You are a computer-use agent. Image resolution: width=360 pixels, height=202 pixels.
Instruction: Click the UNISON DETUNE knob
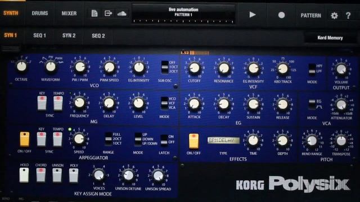point(128,176)
